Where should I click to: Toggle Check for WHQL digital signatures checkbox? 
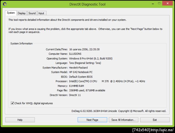coord(12,103)
